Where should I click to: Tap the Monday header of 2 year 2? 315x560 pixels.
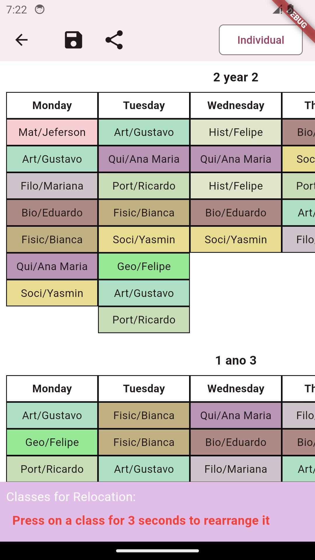[x=52, y=106]
